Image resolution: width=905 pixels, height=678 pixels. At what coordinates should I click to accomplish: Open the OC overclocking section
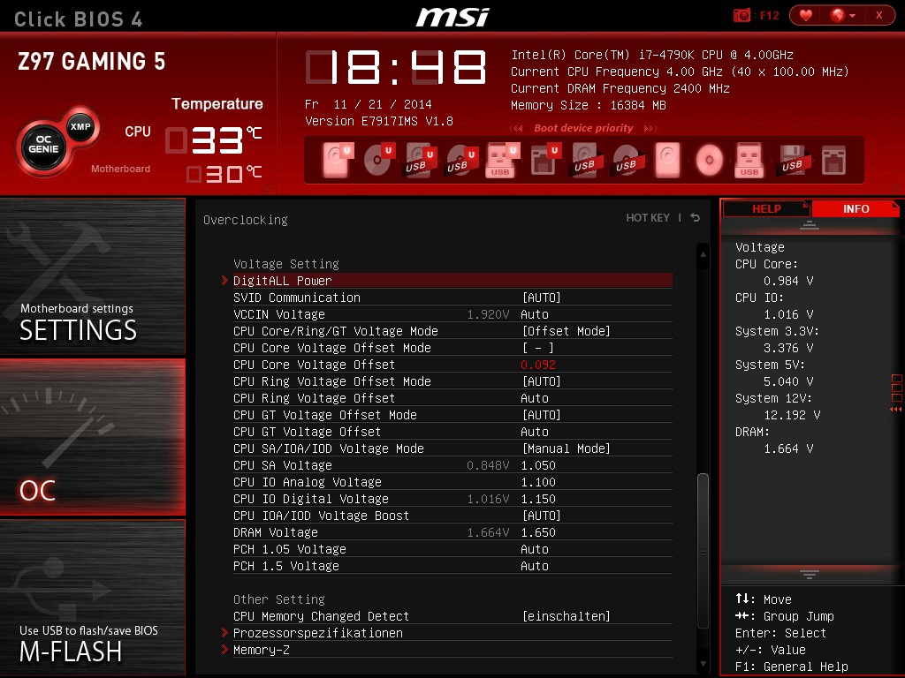click(92, 436)
